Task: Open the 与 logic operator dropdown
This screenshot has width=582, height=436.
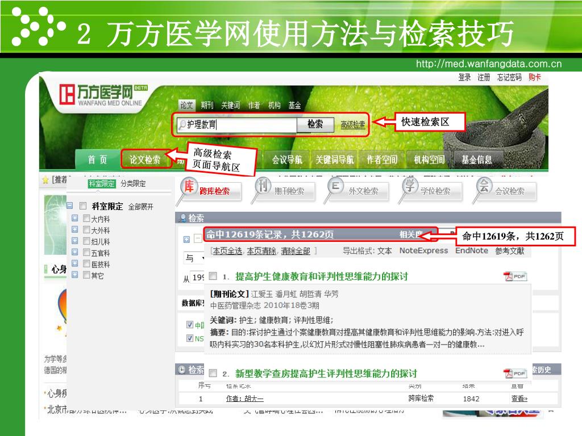Action: point(194,258)
